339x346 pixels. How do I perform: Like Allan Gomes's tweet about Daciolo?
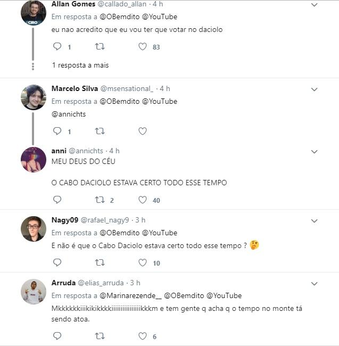point(142,47)
